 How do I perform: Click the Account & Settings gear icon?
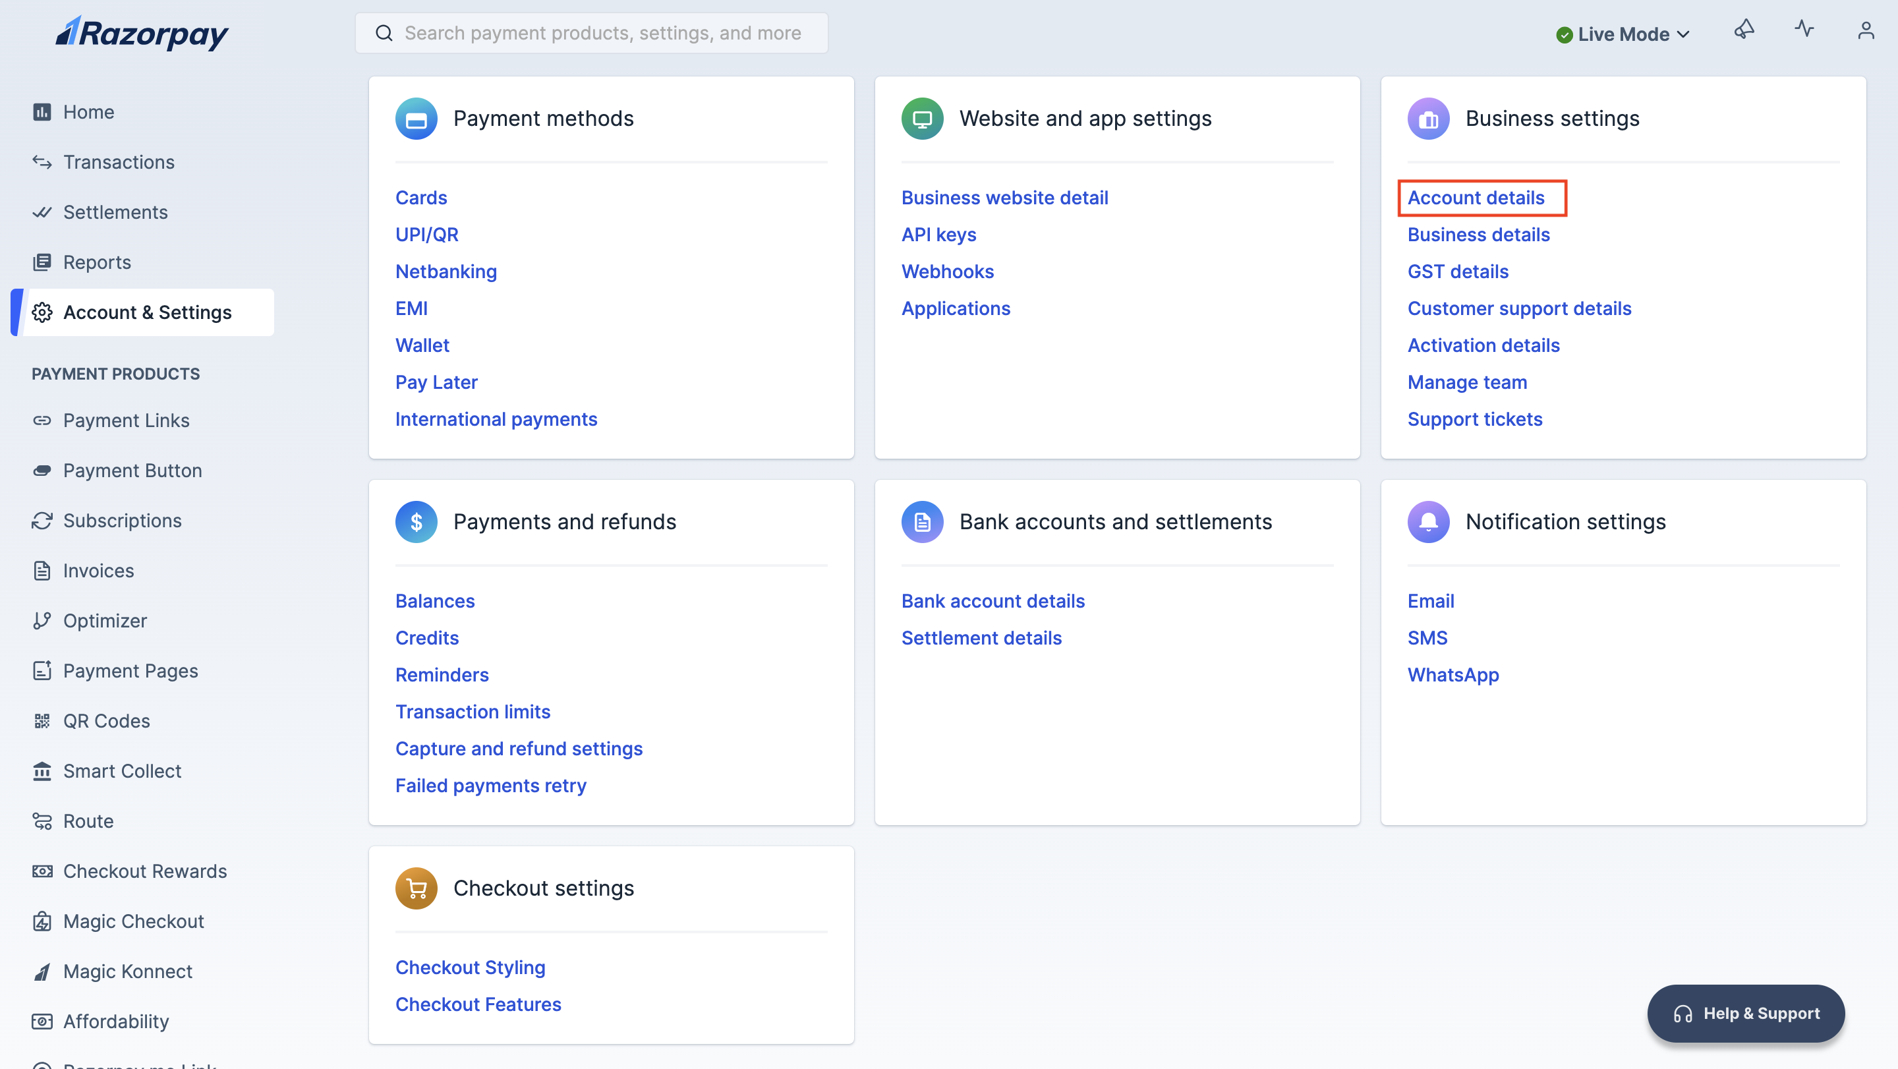tap(42, 312)
